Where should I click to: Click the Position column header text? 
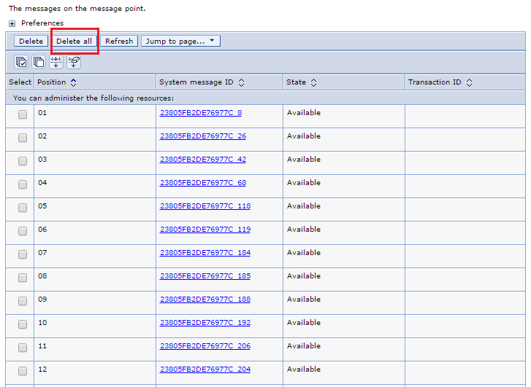51,82
